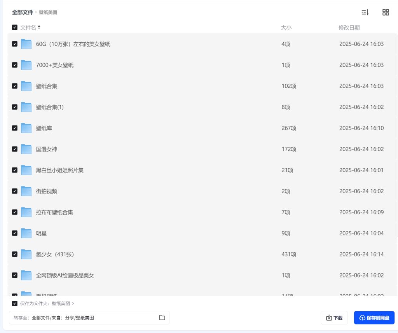Screen dimensions: 398x333
Task: Uncheck the 壁纸合集(1) checkbox
Action: point(15,107)
